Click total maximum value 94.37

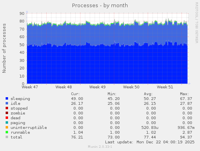(x=186, y=137)
